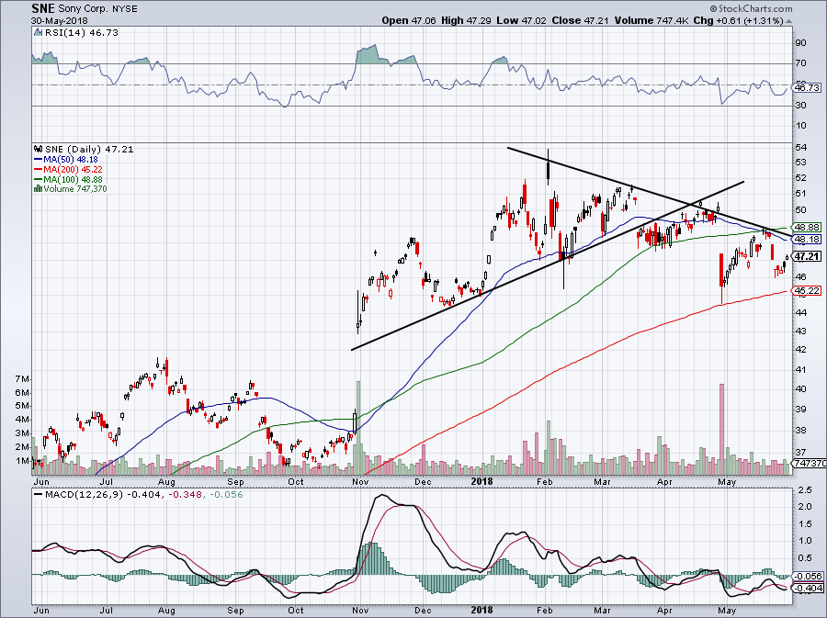The image size is (827, 618).
Task: Select the green MA(100) line swatch
Action: tap(38, 179)
